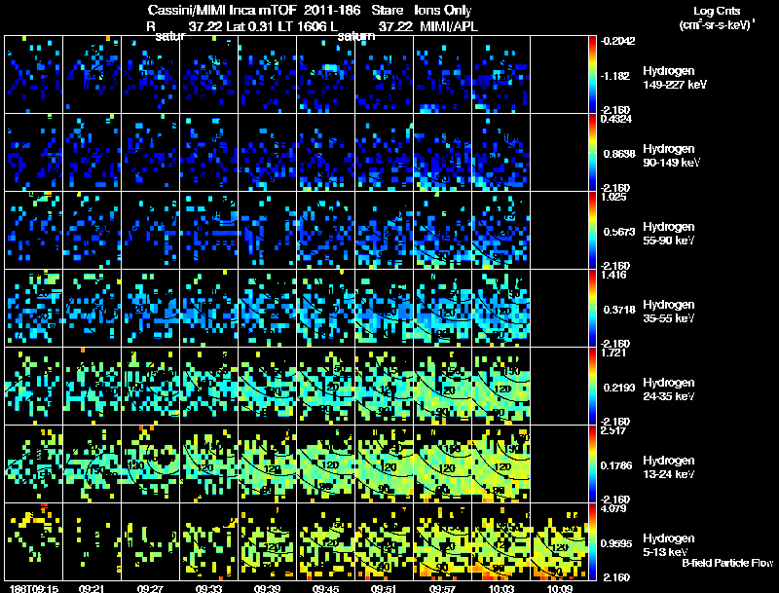The width and height of the screenshot is (779, 593).
Task: Click the Hydrogen 149-227 keV color bar
Action: [x=592, y=75]
